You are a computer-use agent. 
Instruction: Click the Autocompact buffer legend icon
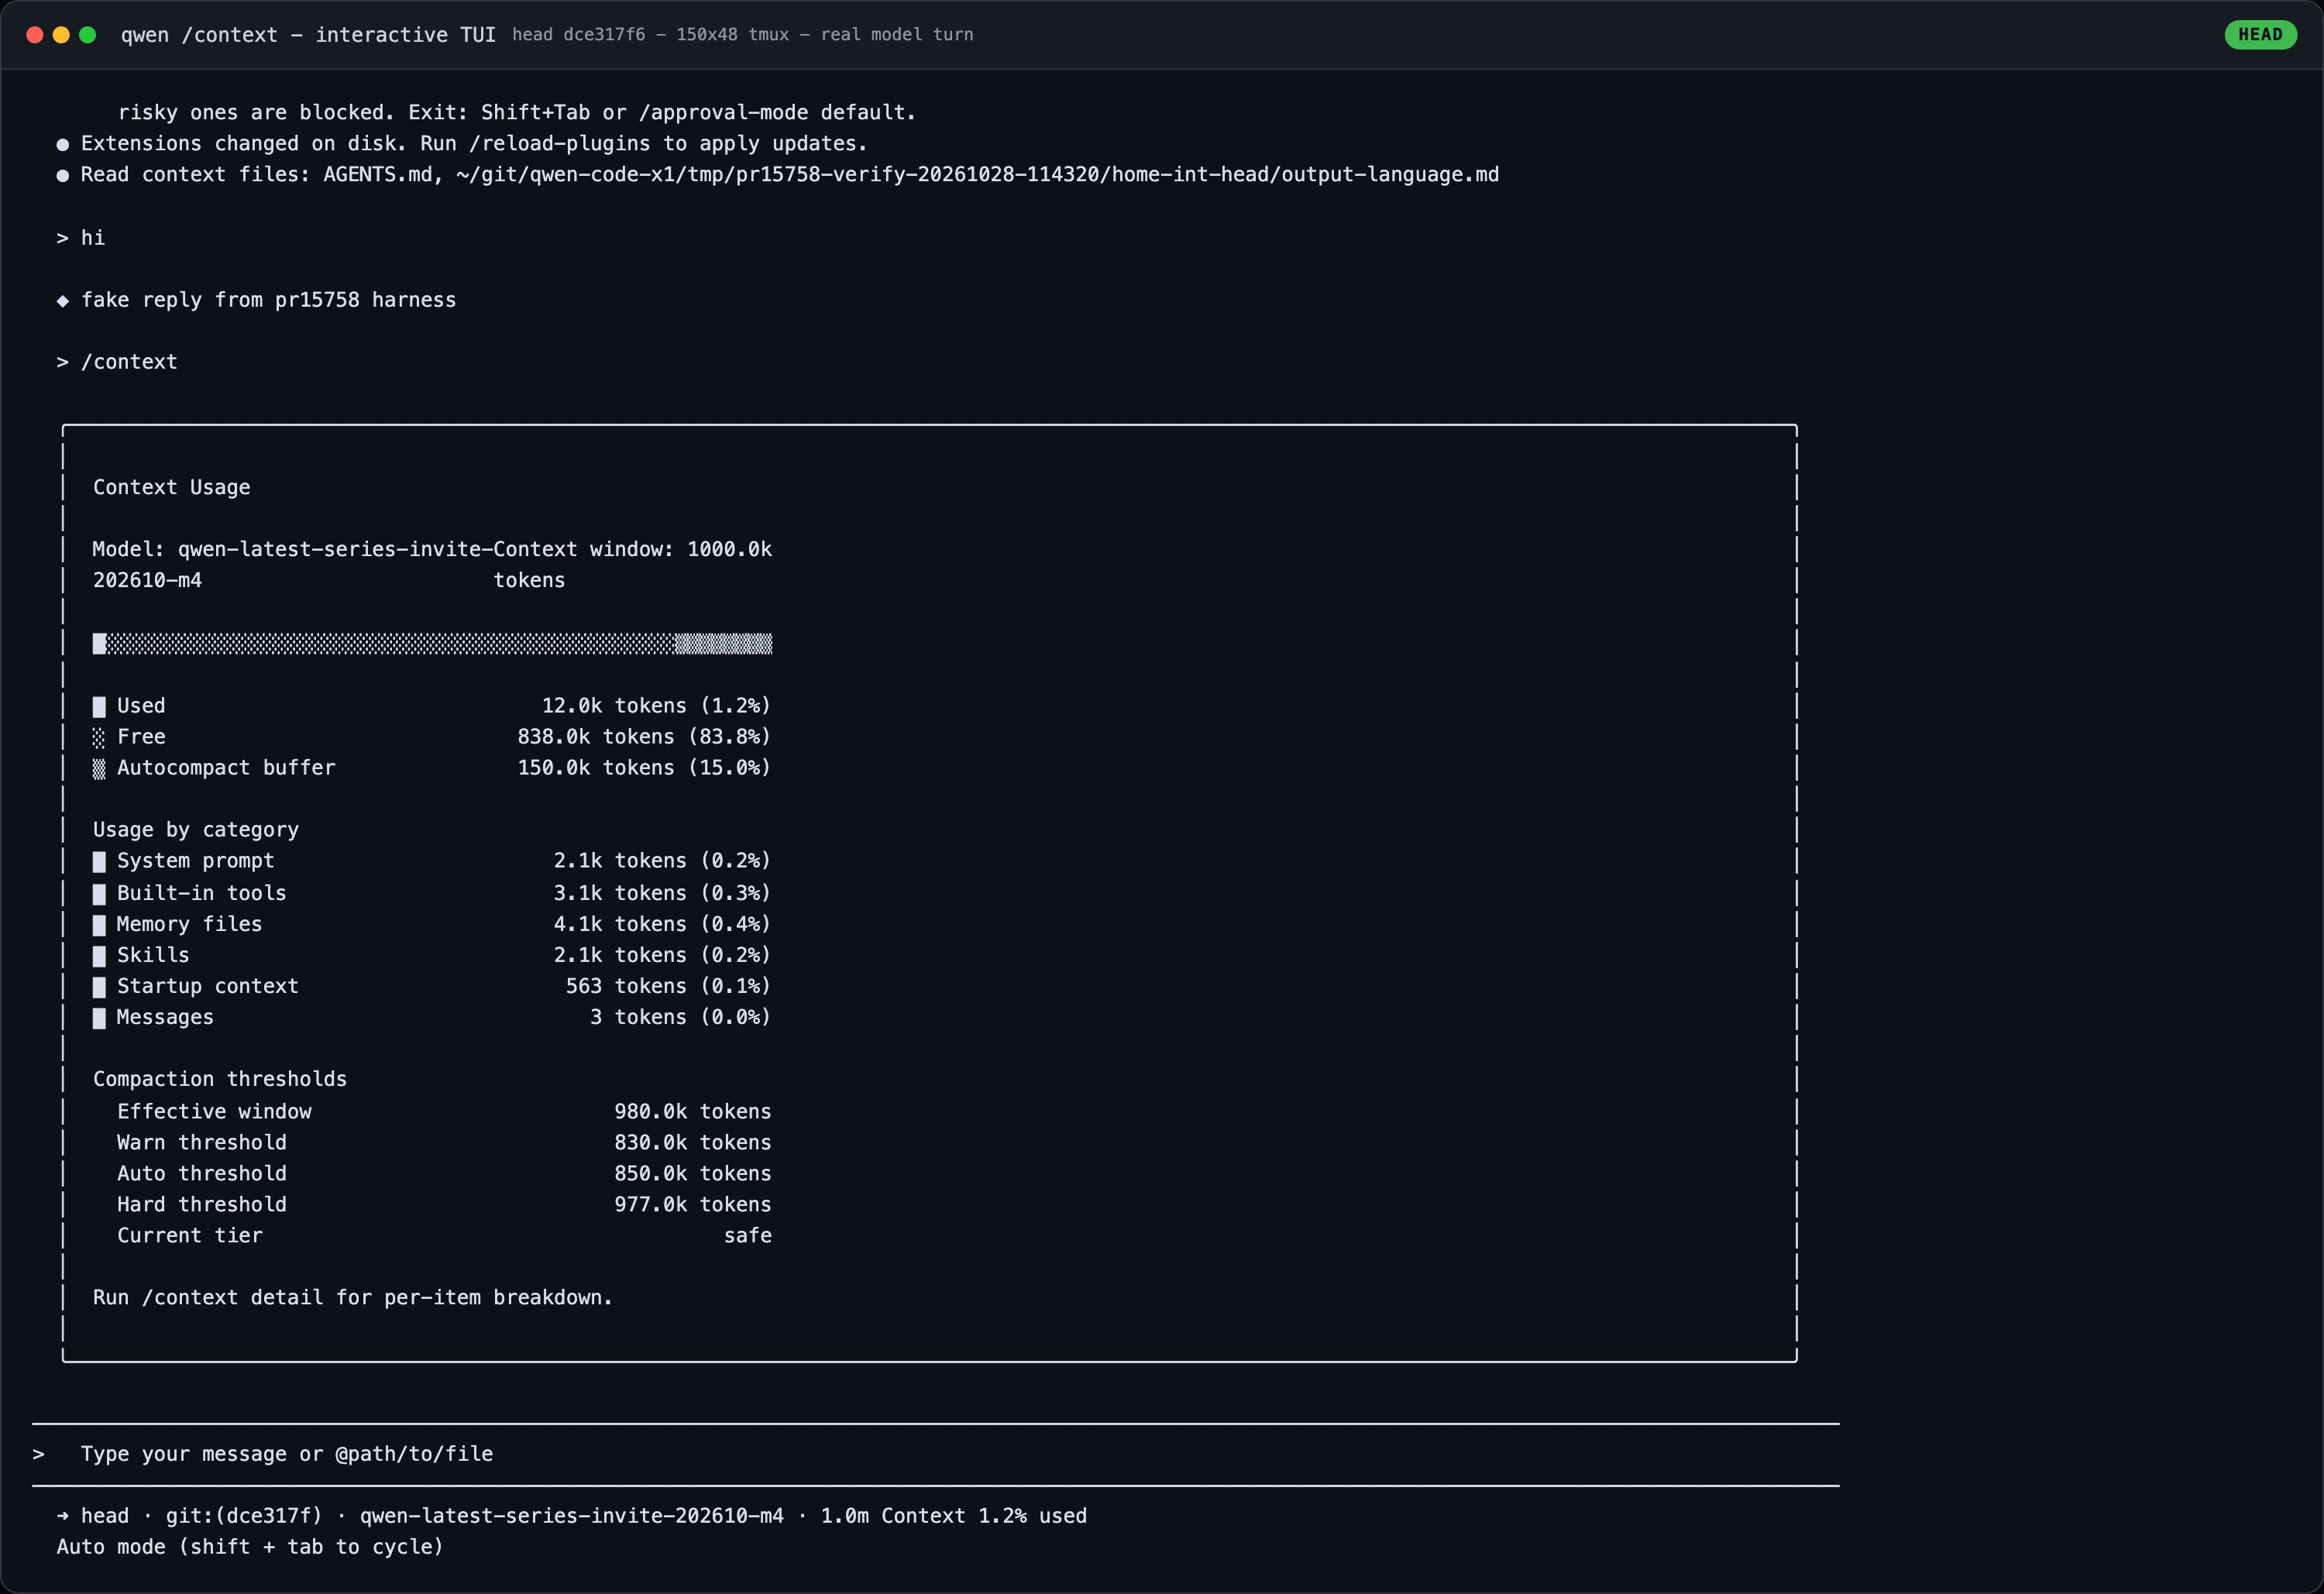[x=99, y=769]
